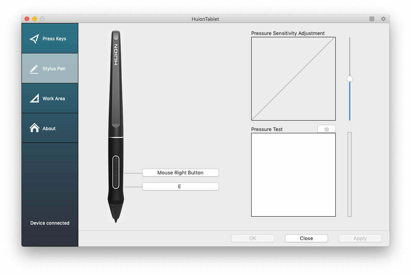The width and height of the screenshot is (411, 275).
Task: Click the grid layout icon in title bar
Action: [372, 19]
